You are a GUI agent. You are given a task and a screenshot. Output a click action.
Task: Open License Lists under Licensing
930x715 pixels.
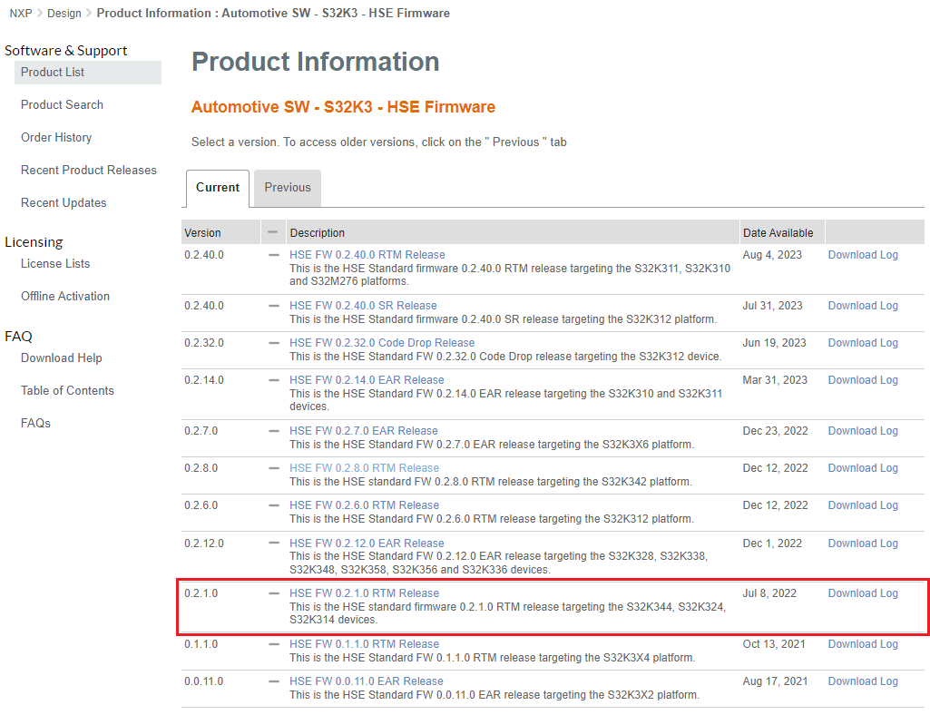(54, 263)
